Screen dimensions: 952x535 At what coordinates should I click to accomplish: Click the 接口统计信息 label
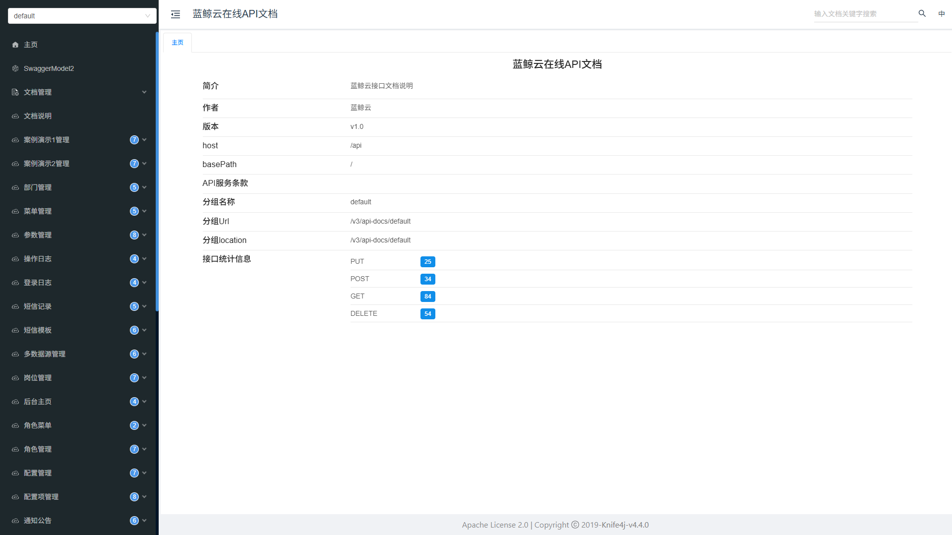[x=227, y=259]
